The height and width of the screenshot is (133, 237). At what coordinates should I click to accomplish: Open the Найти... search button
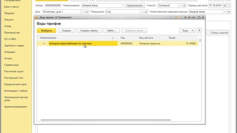[111, 31]
